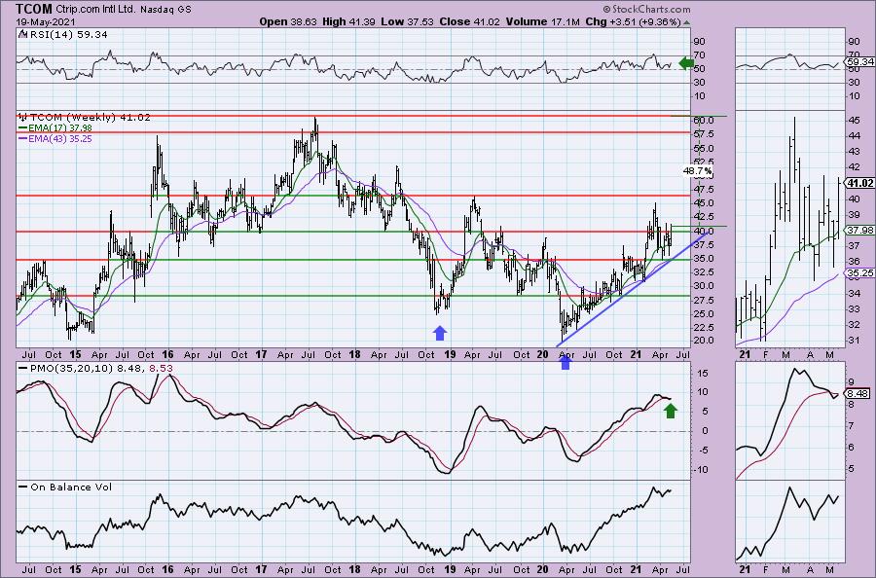Click the 48.7% annotation label
Viewport: 876px width, 578px height.
(698, 171)
